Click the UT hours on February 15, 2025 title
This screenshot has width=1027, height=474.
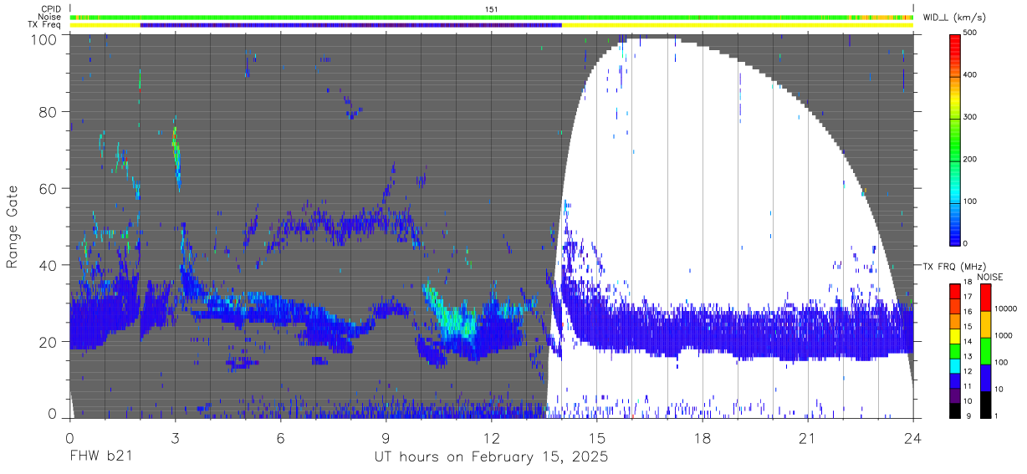(x=491, y=457)
